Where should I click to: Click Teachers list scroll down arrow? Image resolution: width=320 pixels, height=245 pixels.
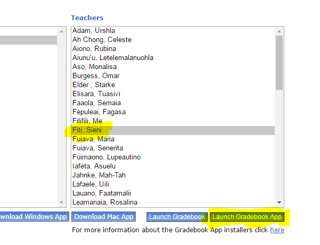[x=279, y=202]
